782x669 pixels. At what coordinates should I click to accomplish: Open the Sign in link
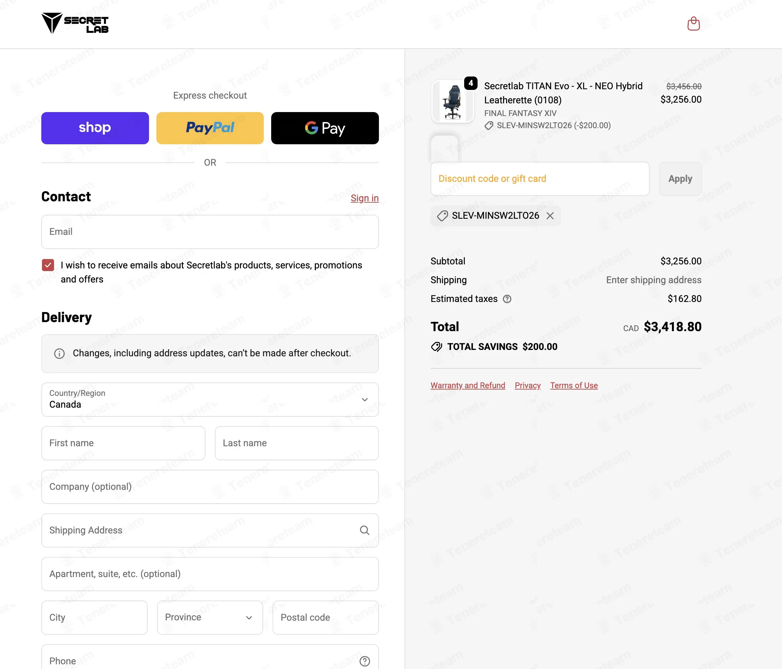[x=364, y=198]
